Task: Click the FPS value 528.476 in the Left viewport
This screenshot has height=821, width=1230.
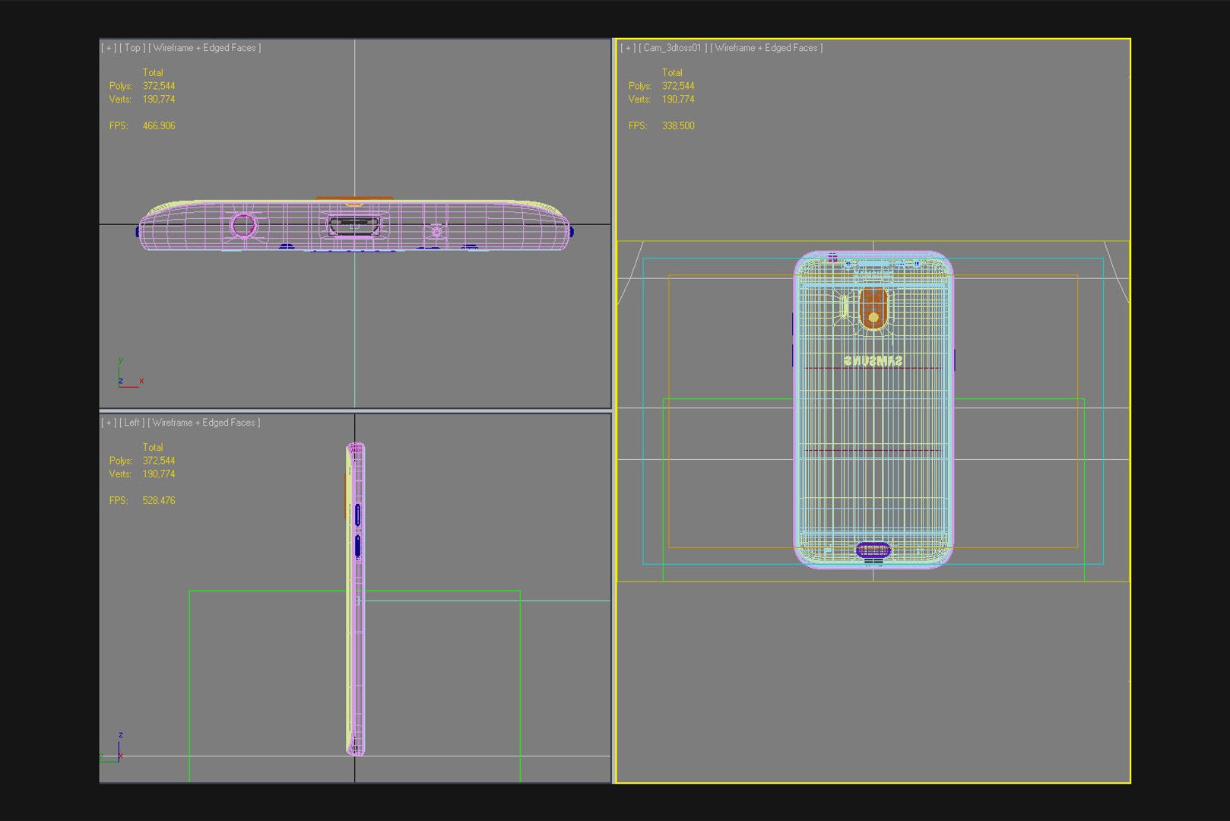Action: 159,501
